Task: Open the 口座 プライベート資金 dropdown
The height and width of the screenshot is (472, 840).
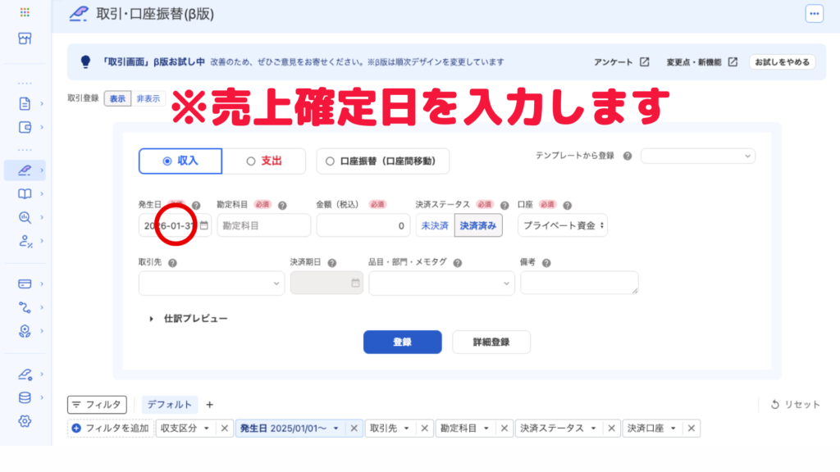Action: 563,225
